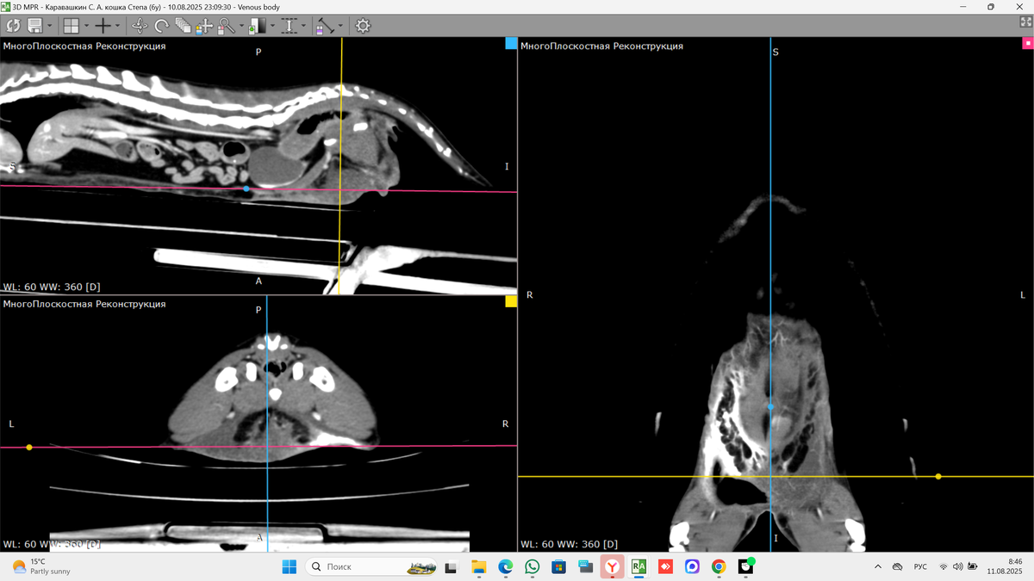Select the stack scroll images tool
The image size is (1034, 581).
183,26
